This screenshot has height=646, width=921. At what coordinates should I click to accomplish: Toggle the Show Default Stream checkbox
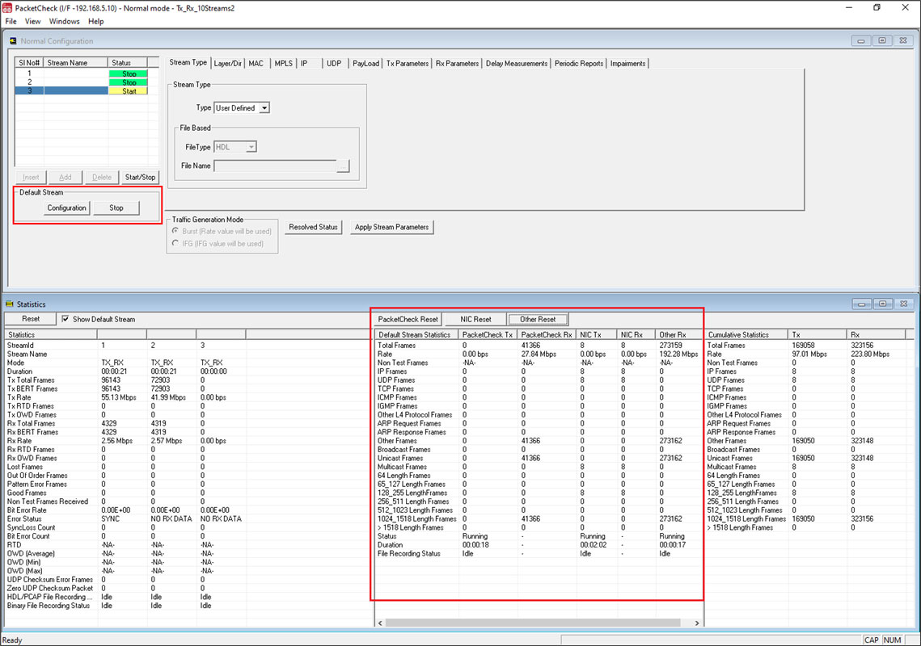point(65,319)
